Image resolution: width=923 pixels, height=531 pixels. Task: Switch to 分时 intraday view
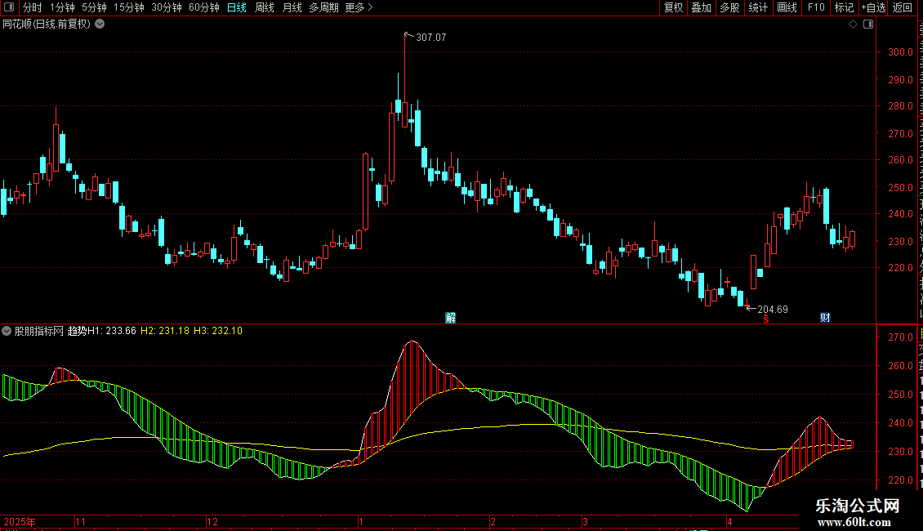pos(33,7)
